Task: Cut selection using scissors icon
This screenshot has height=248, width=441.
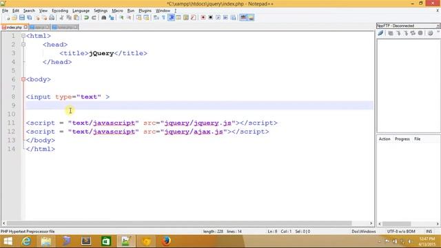Action: pos(61,18)
